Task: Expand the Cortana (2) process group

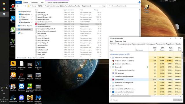Action: point(110,67)
